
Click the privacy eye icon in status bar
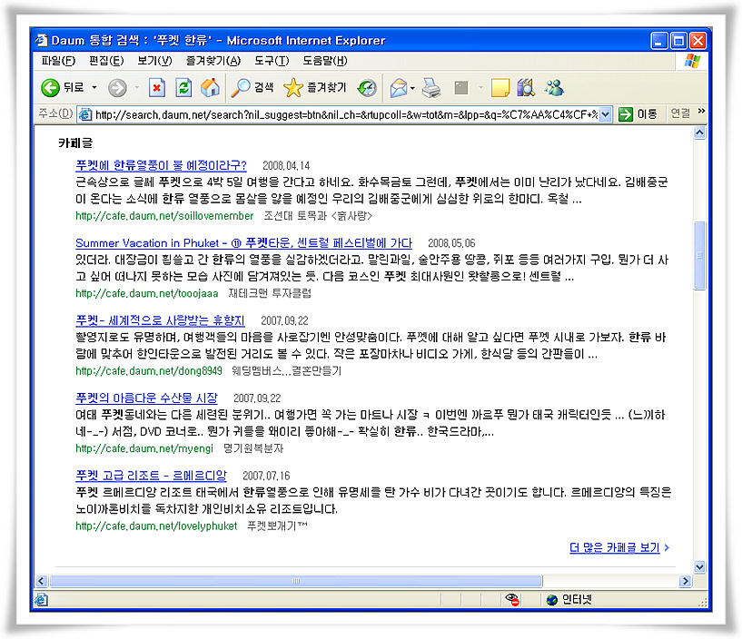[x=512, y=600]
